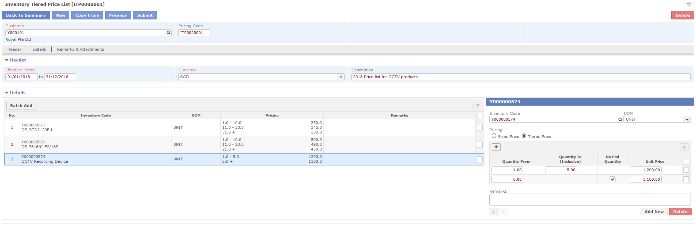Screen dimensions: 696x226
Task: Click the Description text field
Action: 520,77
